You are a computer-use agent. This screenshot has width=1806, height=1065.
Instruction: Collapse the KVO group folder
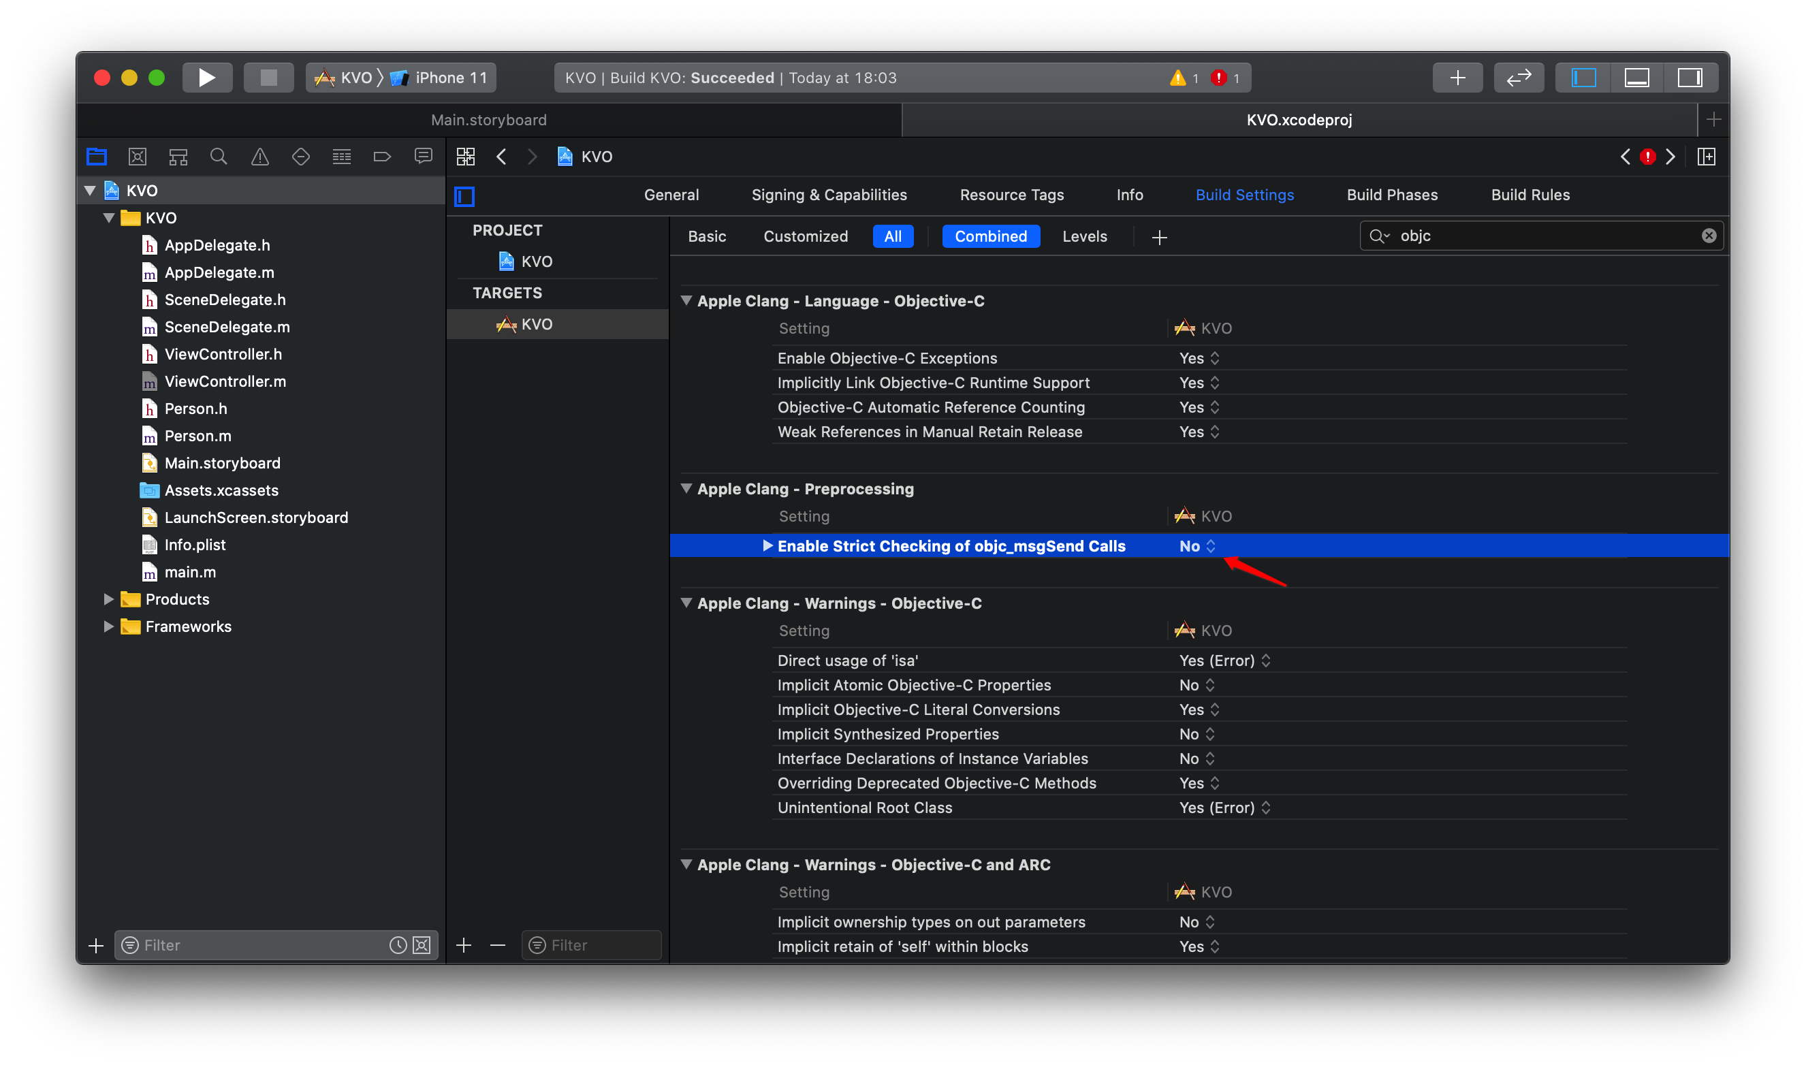click(109, 217)
